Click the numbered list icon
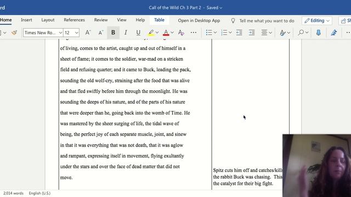Image resolution: width=351 pixels, height=197 pixels. pos(224,33)
